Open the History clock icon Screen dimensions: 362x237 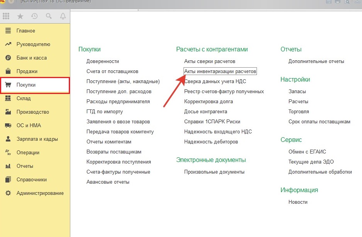pyautogui.click(x=34, y=16)
